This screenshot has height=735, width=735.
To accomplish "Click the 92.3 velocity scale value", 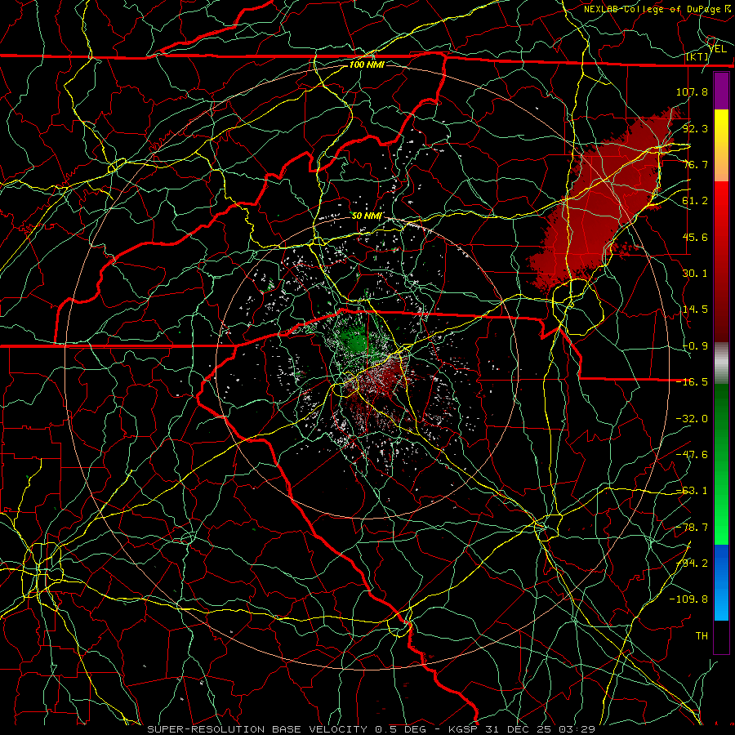I will (x=695, y=128).
